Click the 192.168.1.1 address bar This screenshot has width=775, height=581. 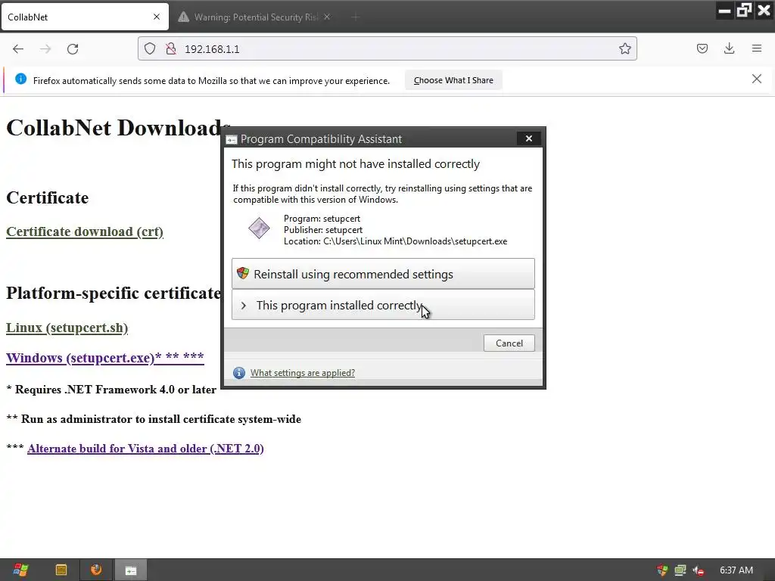tap(387, 48)
